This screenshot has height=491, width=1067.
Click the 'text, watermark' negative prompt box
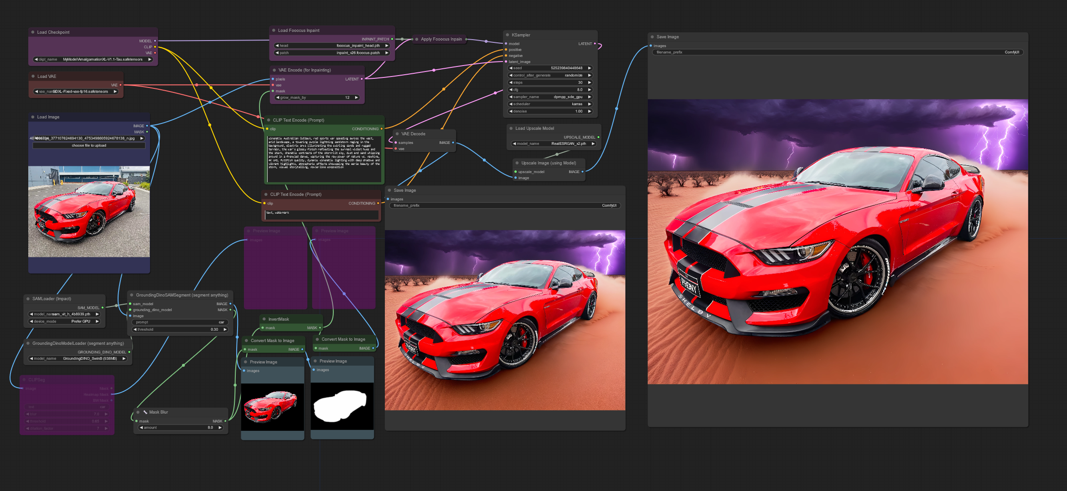click(x=321, y=215)
